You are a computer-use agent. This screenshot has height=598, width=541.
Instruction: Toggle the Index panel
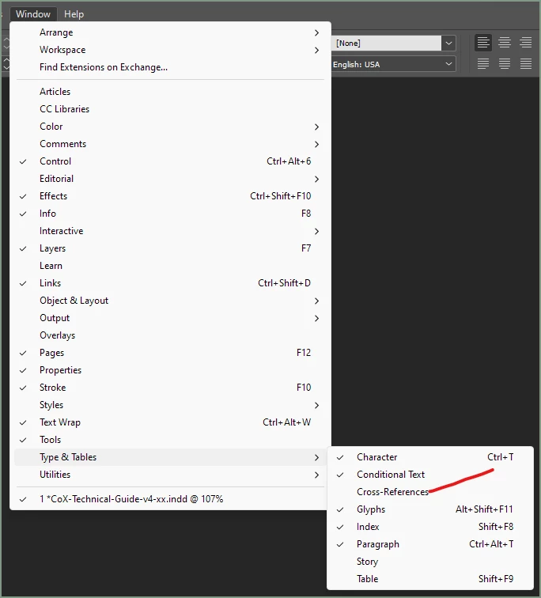[x=430, y=527]
